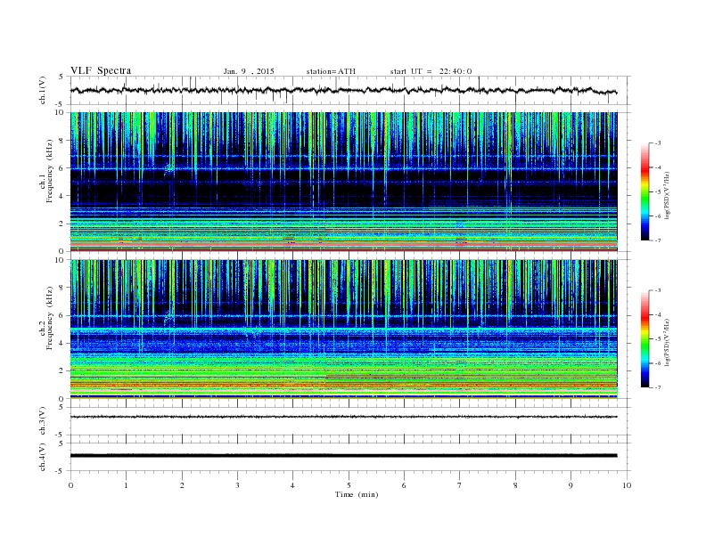Image resolution: width=706 pixels, height=545 pixels.
Task: Click the "start UT = 22:40:0" text
Action: (431, 71)
